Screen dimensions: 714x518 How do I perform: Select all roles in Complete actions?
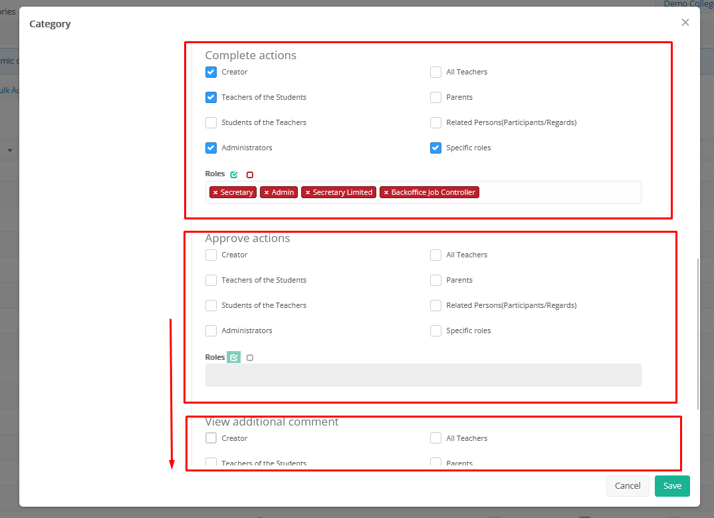pos(234,175)
